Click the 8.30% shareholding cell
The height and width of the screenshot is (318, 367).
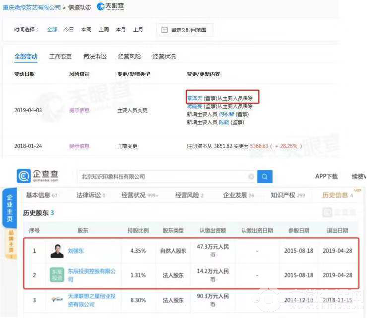(x=138, y=300)
